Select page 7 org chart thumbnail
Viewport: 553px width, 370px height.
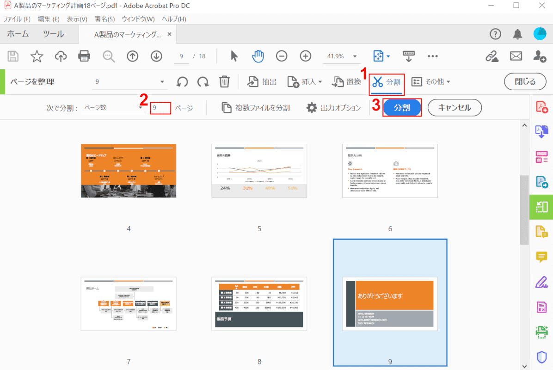click(129, 304)
